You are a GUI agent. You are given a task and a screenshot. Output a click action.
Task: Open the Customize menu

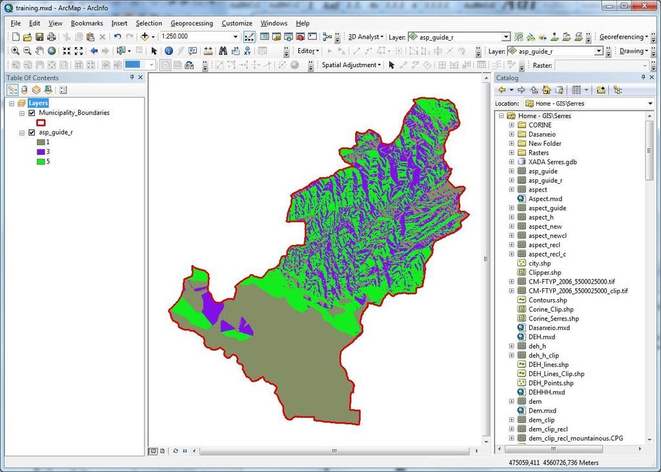pos(237,23)
